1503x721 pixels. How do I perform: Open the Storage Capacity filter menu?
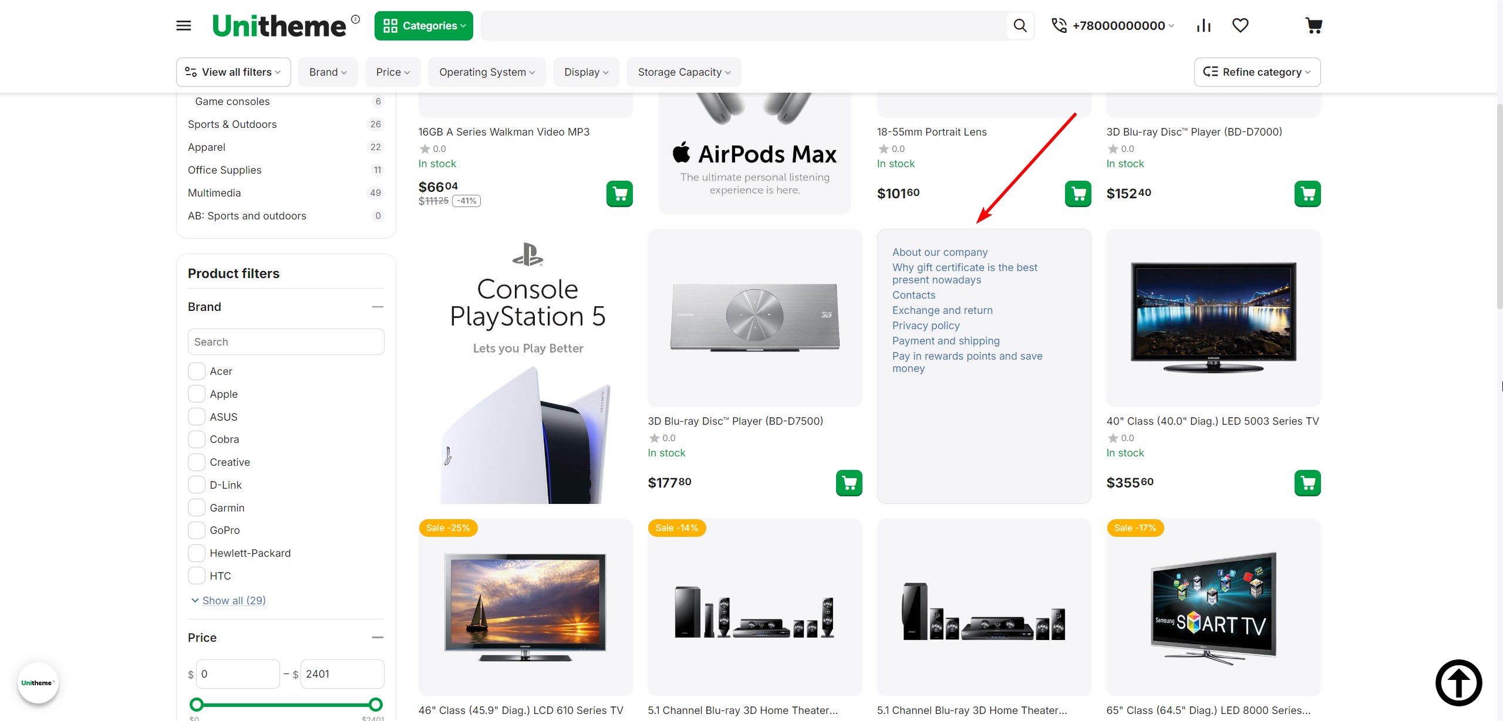683,72
